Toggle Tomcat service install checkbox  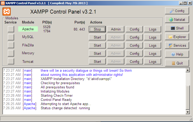[x=11, y=61]
